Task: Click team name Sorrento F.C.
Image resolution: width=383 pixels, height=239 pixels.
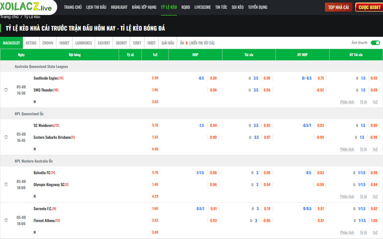Action: point(43,209)
